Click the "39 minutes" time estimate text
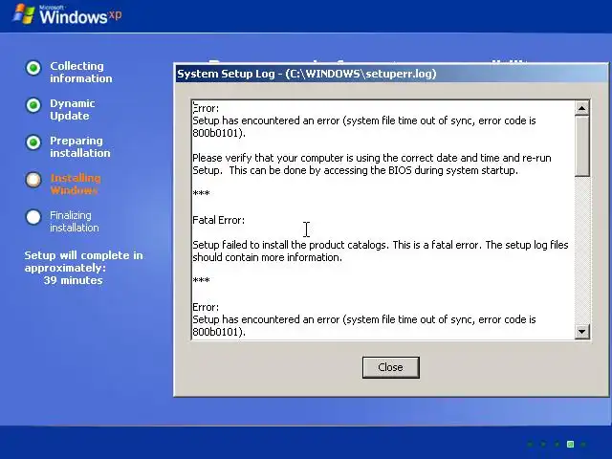This screenshot has width=612, height=459. [x=73, y=280]
